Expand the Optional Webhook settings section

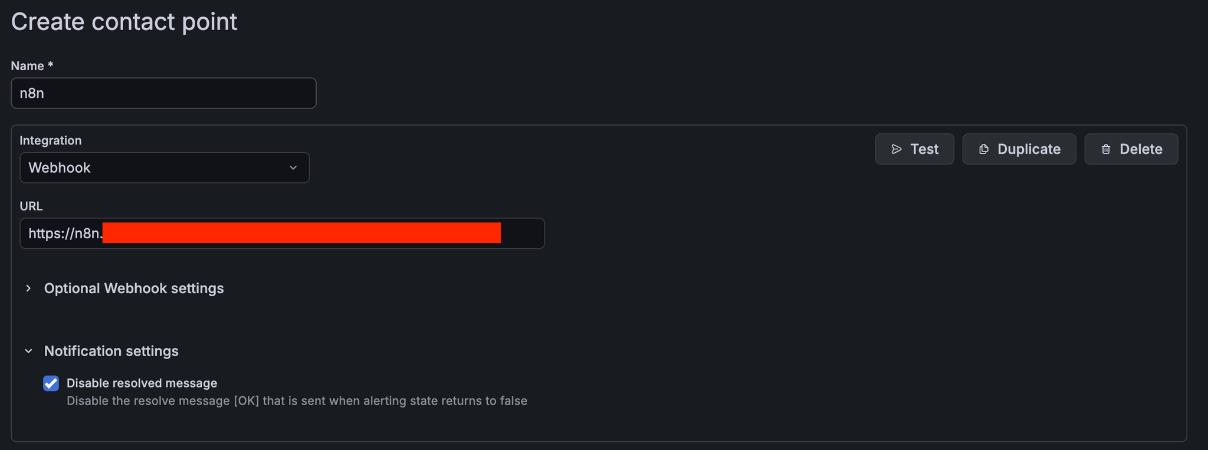pos(134,288)
